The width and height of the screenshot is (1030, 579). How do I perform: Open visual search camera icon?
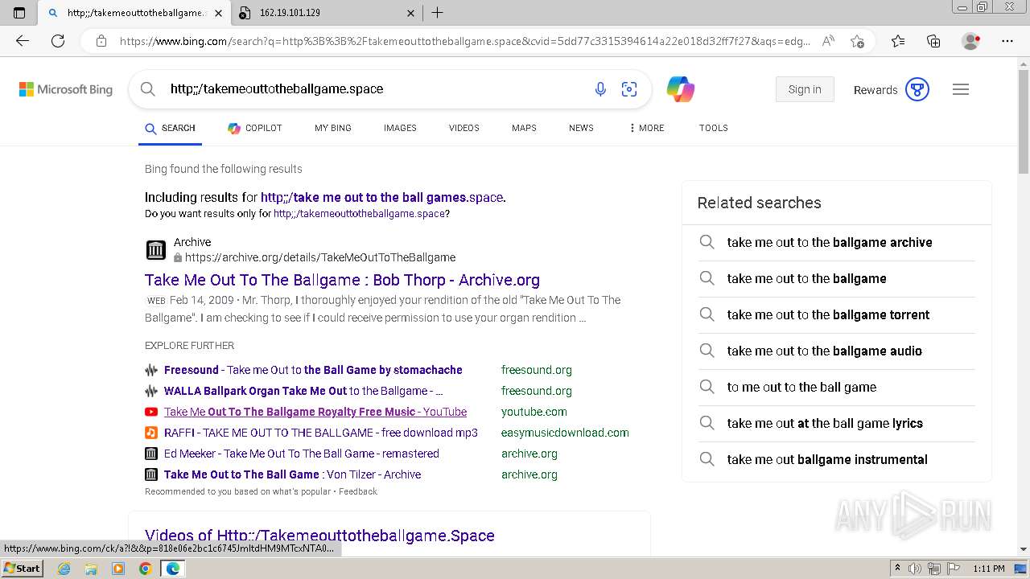(629, 89)
